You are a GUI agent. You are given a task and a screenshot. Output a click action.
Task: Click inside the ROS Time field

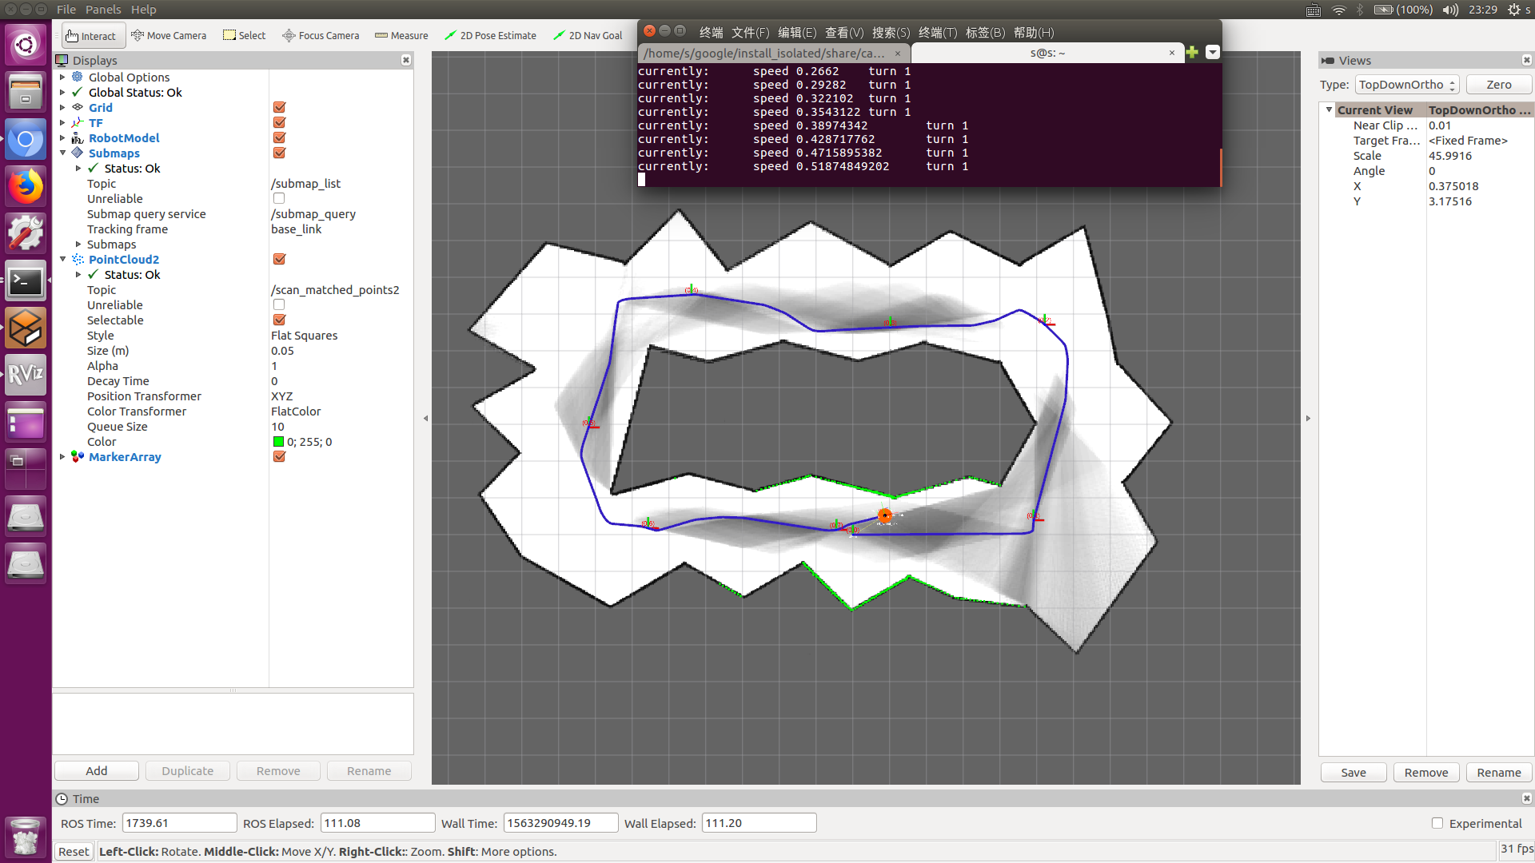[x=179, y=822]
